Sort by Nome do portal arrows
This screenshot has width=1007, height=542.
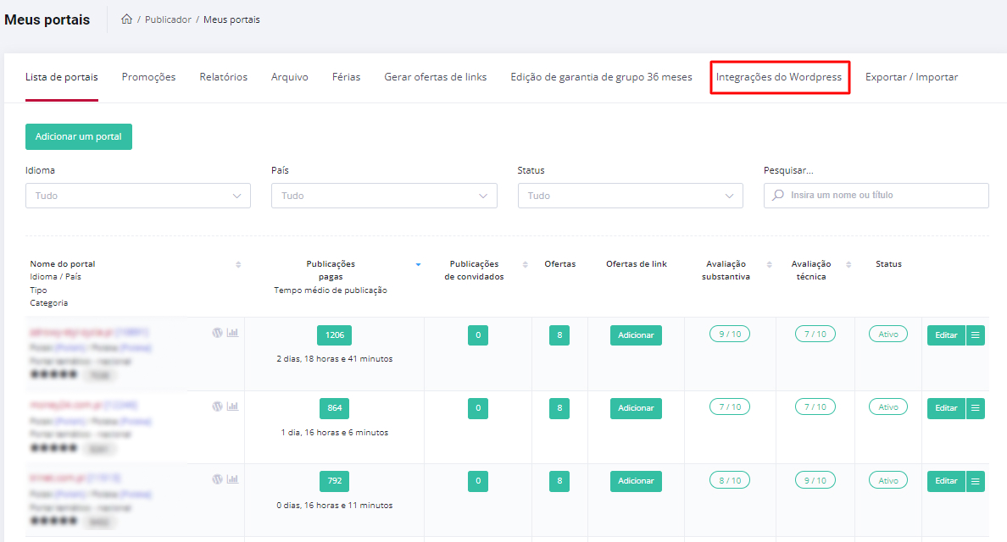click(238, 264)
